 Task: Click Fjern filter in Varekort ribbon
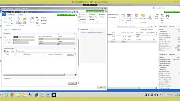coord(93,17)
